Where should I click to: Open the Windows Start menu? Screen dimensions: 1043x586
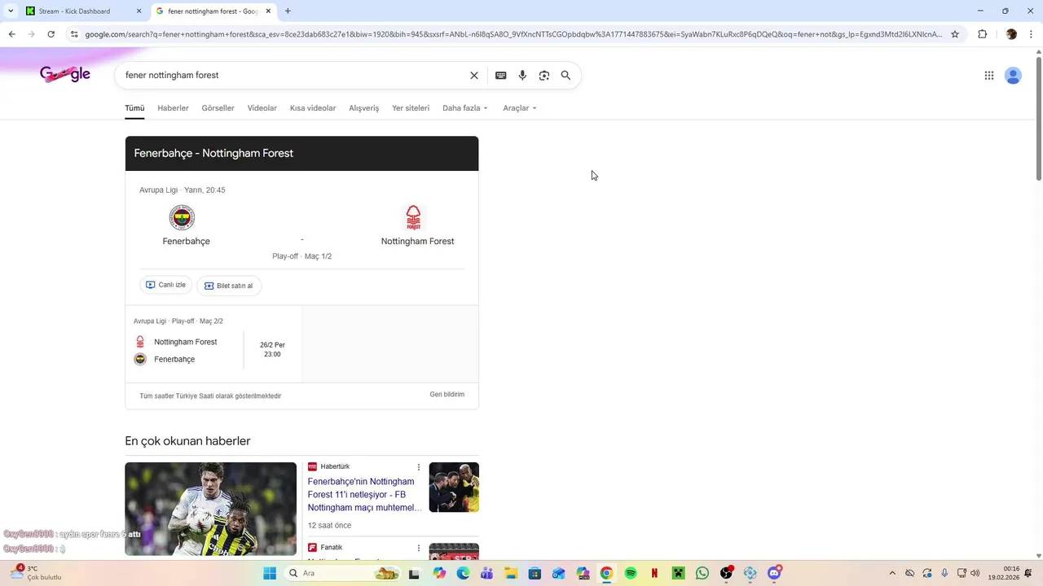[x=270, y=573]
